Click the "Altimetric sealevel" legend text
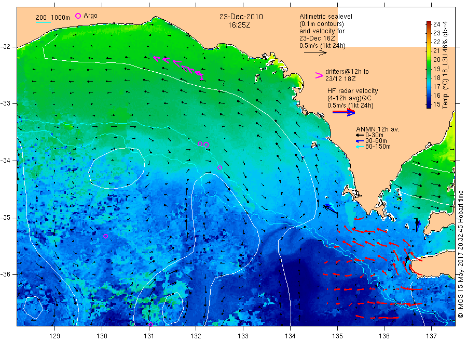The width and height of the screenshot is (467, 343). (326, 17)
